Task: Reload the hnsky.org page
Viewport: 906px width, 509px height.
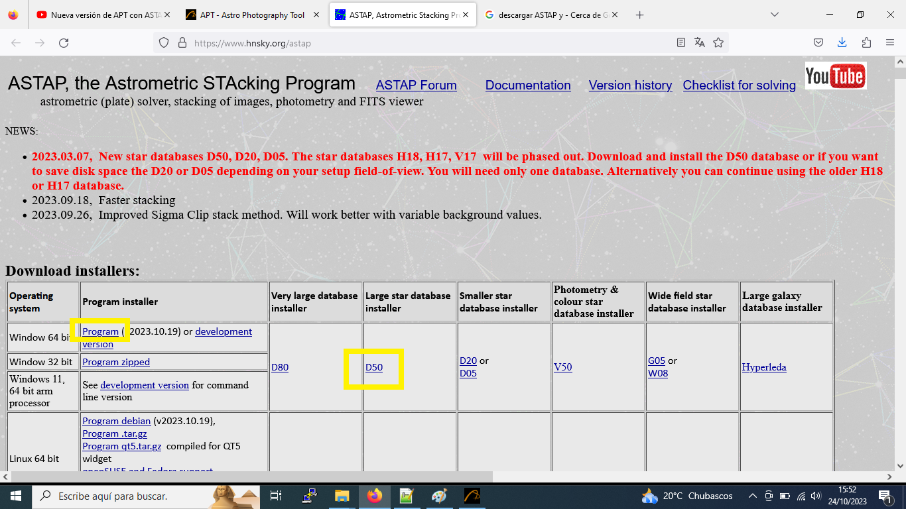Action: point(64,43)
